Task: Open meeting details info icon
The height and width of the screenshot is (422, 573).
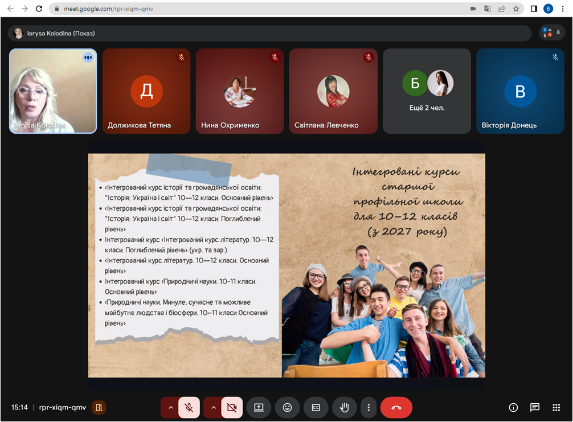Action: click(513, 407)
